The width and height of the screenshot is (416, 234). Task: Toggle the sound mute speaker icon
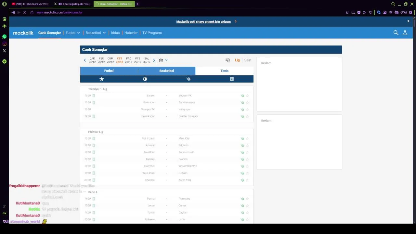pyautogui.click(x=228, y=60)
